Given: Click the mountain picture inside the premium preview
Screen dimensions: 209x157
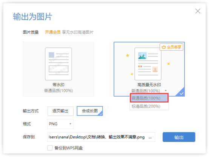Looking at the screenshot, I should click(x=142, y=56).
